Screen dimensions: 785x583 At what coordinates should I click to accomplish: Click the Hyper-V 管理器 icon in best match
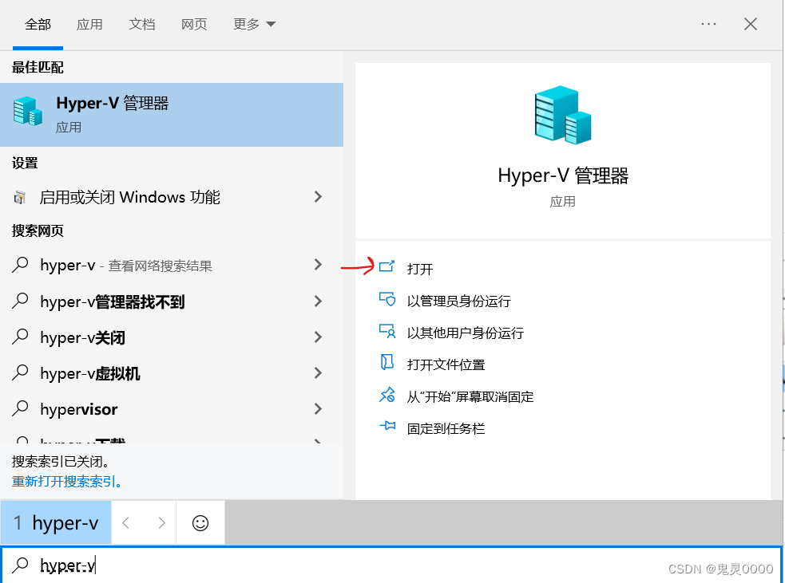(27, 111)
